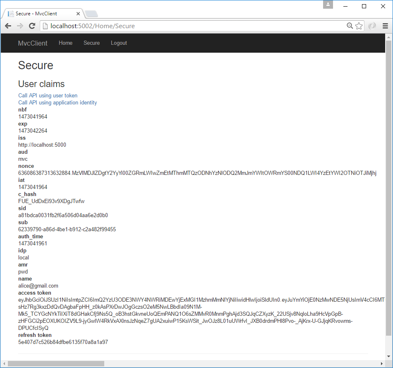Click Call API using user token
The image size is (393, 368).
point(48,96)
